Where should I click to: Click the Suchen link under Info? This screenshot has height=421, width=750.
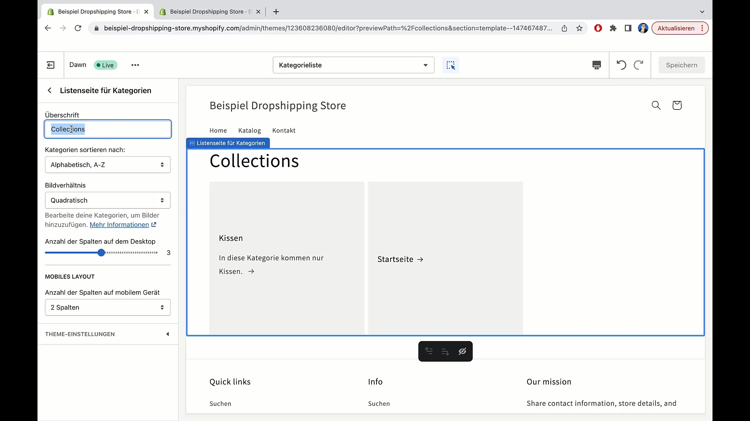[x=379, y=404]
